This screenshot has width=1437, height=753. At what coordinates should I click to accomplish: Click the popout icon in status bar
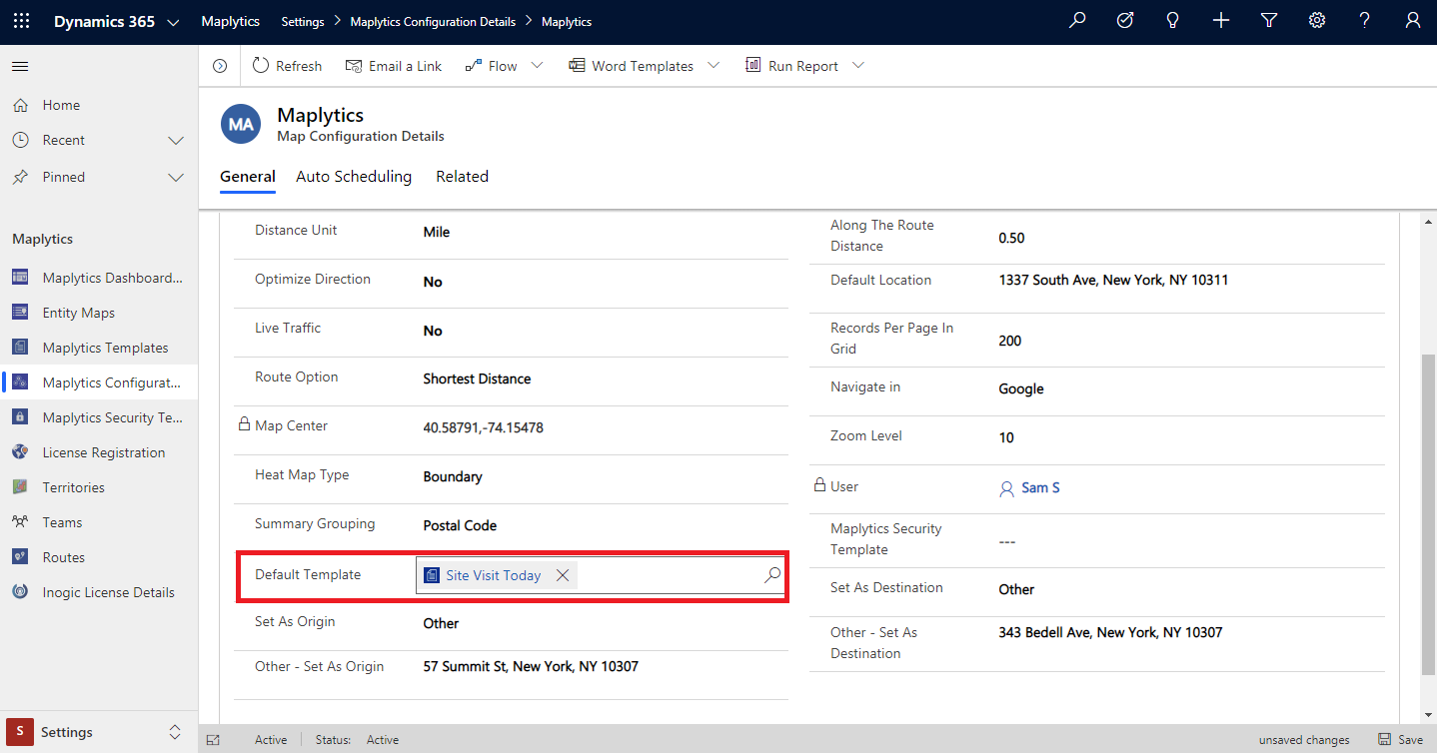[x=213, y=740]
